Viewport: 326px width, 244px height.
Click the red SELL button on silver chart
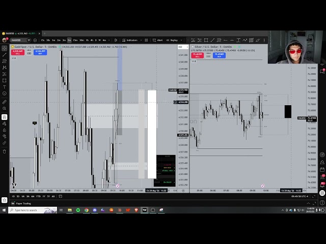pos(197,55)
